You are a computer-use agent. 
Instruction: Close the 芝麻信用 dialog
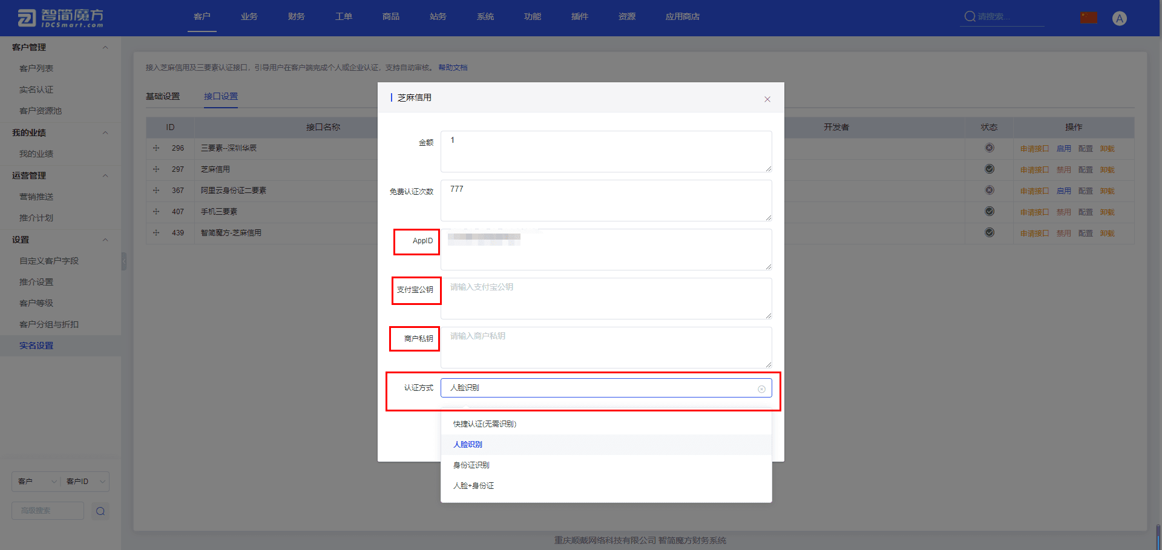767,99
